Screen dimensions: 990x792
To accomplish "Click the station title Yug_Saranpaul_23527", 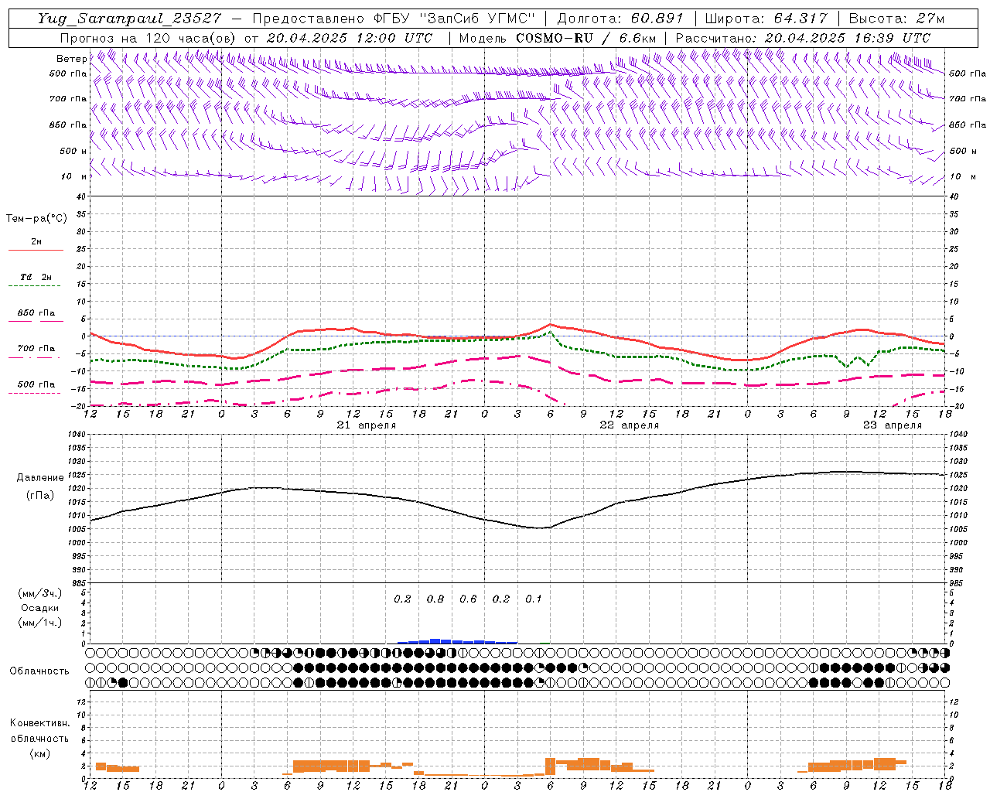I will coord(129,19).
